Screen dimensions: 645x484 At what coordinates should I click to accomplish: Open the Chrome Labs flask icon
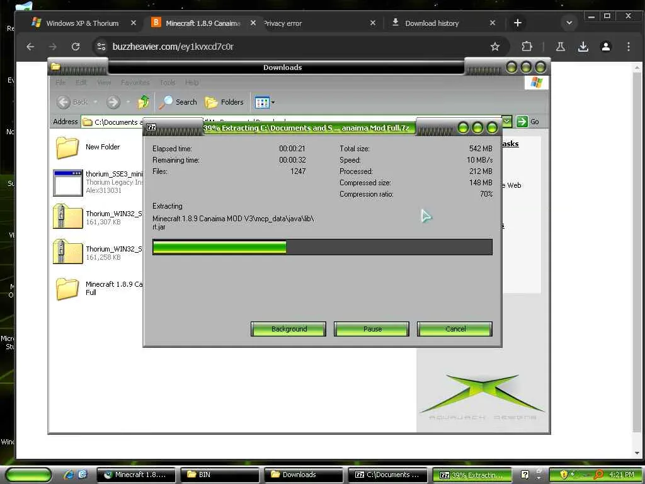coord(560,47)
